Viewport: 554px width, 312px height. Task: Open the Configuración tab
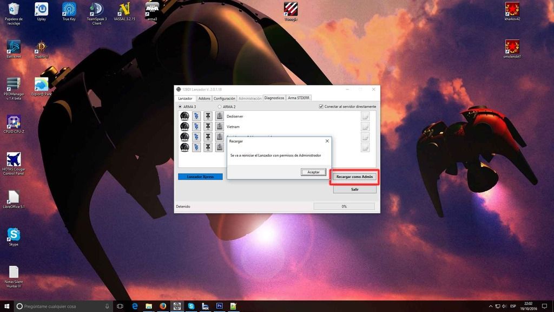[225, 99]
